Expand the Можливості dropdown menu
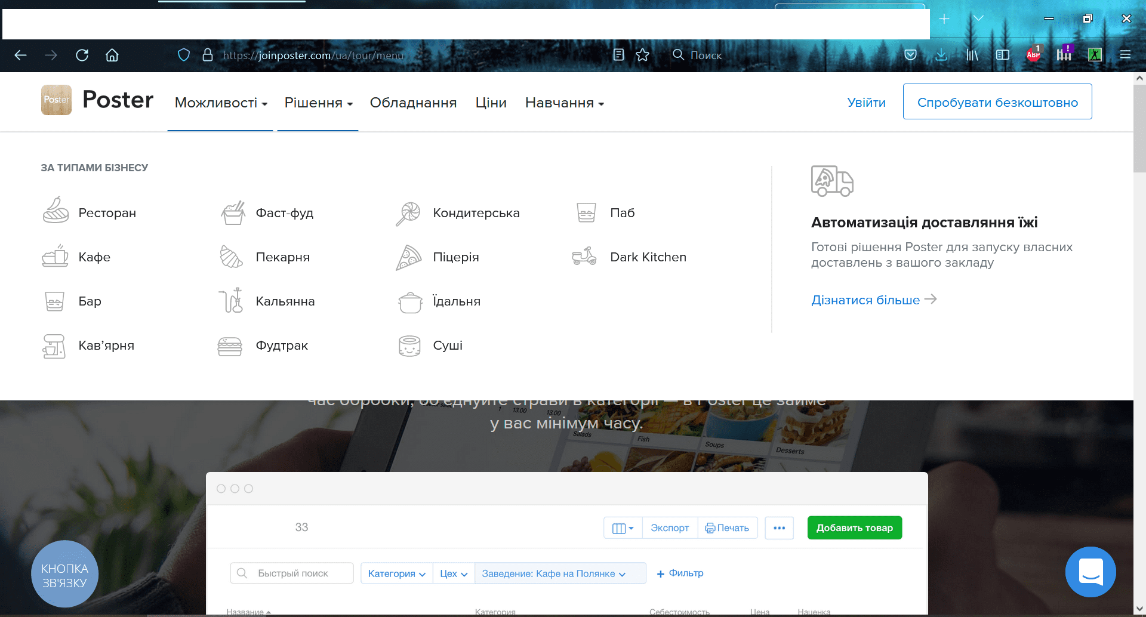Viewport: 1146px width, 617px height. (x=220, y=103)
